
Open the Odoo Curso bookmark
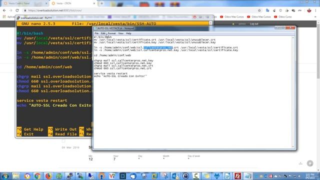(283, 16)
